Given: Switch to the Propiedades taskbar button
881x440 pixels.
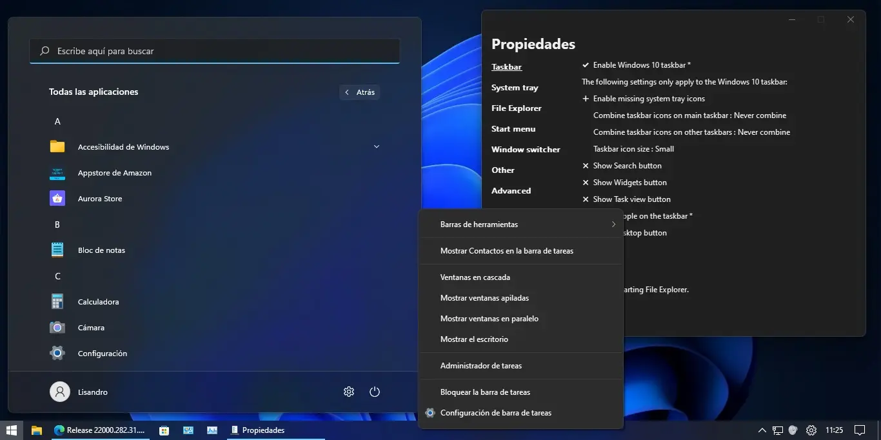Looking at the screenshot, I should click(x=277, y=430).
